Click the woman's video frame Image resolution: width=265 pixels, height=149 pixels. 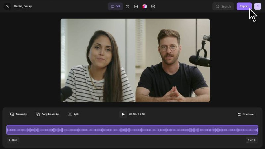click(98, 60)
